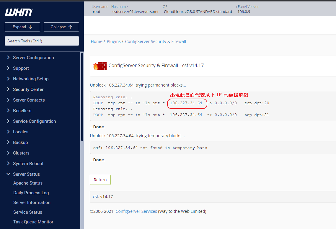
Task: Click the Plugins breadcrumb link
Action: [114, 42]
